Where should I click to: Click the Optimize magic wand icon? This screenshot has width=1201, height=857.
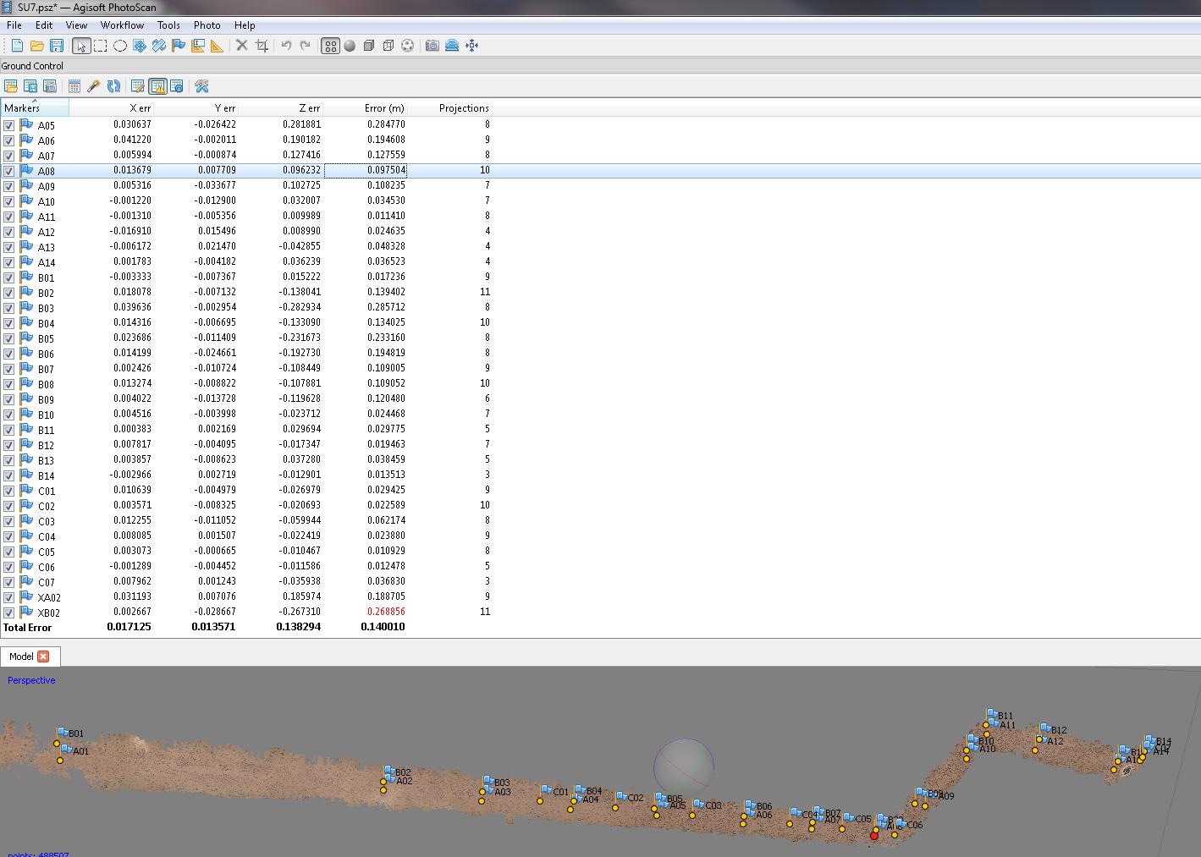coord(94,86)
